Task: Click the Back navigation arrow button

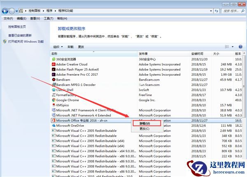Action: 5,11
